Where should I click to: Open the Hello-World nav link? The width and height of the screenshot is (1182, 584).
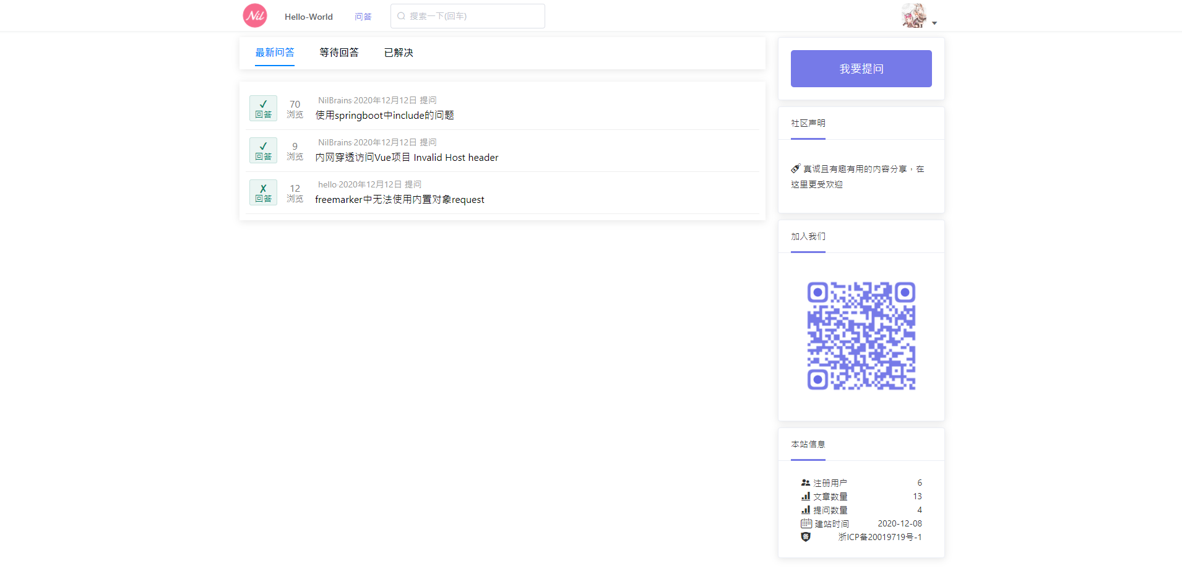point(309,17)
